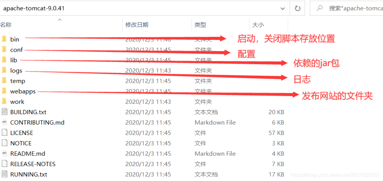Click the BUILDING.txt file icon

tap(4, 112)
